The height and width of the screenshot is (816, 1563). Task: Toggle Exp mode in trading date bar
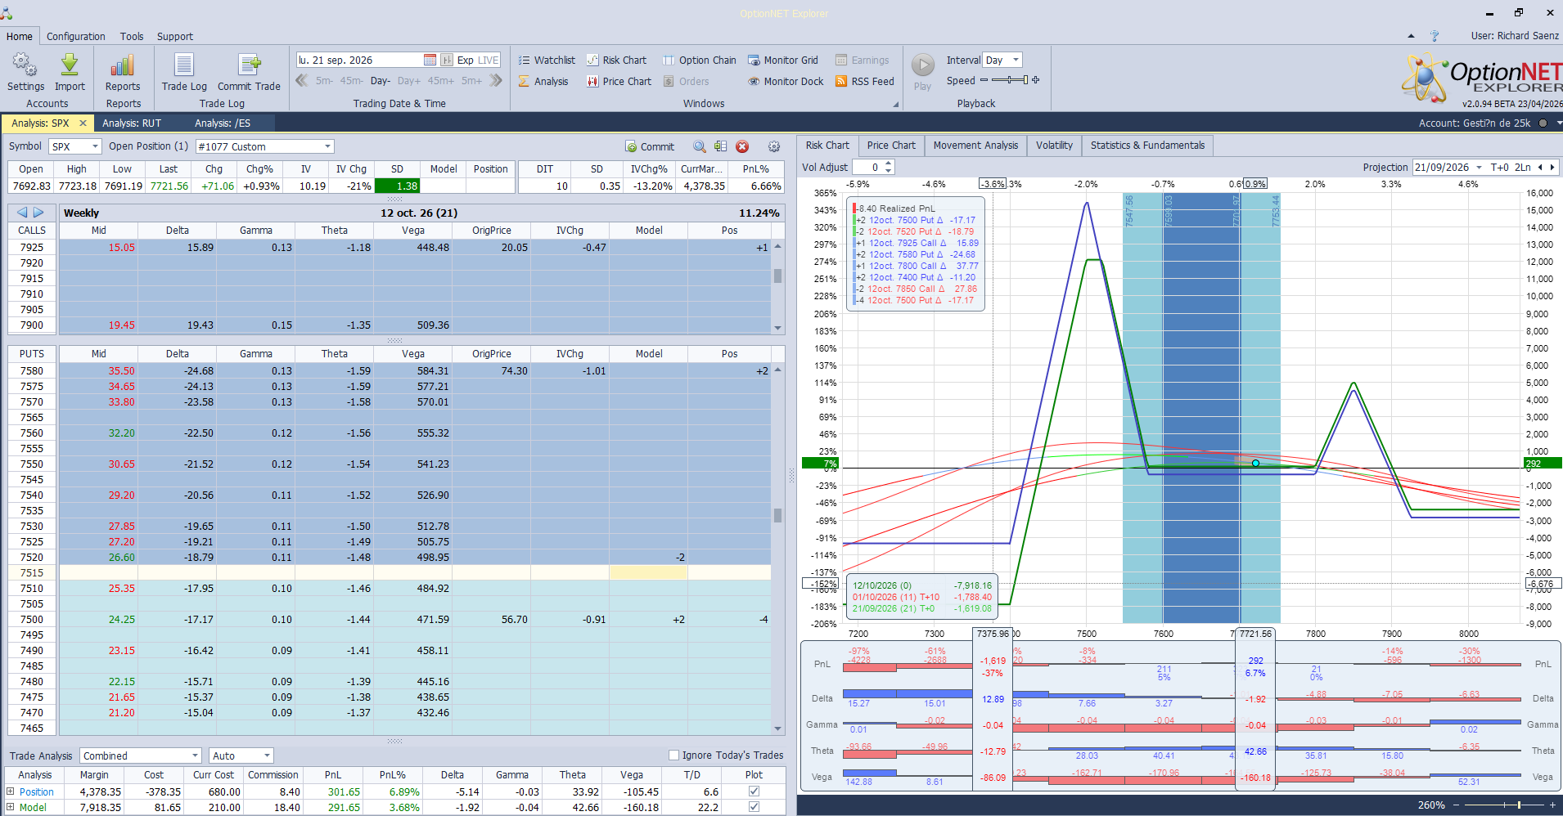pos(465,60)
